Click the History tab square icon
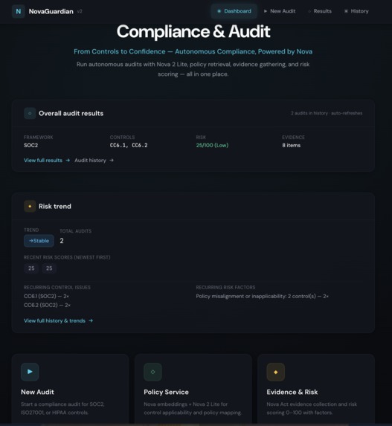 pos(346,11)
